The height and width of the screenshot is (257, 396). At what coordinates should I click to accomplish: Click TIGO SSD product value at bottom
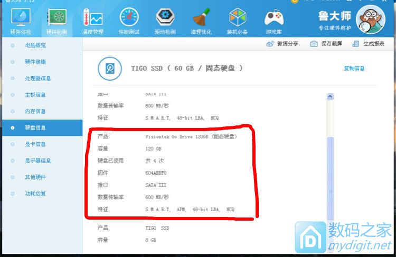tap(157, 228)
